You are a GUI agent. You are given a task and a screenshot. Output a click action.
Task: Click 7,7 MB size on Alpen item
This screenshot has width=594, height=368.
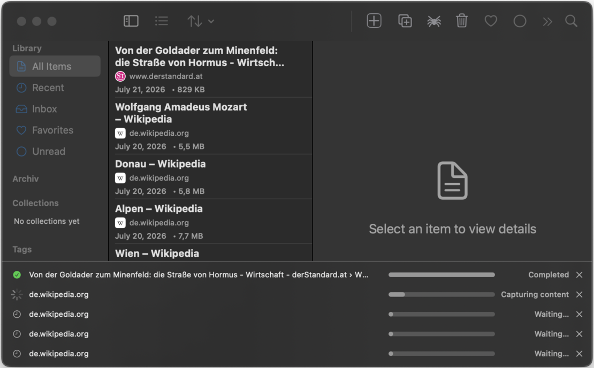coord(191,236)
